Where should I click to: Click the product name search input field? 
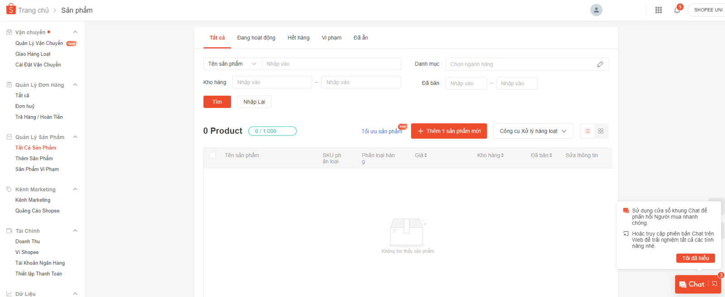331,64
